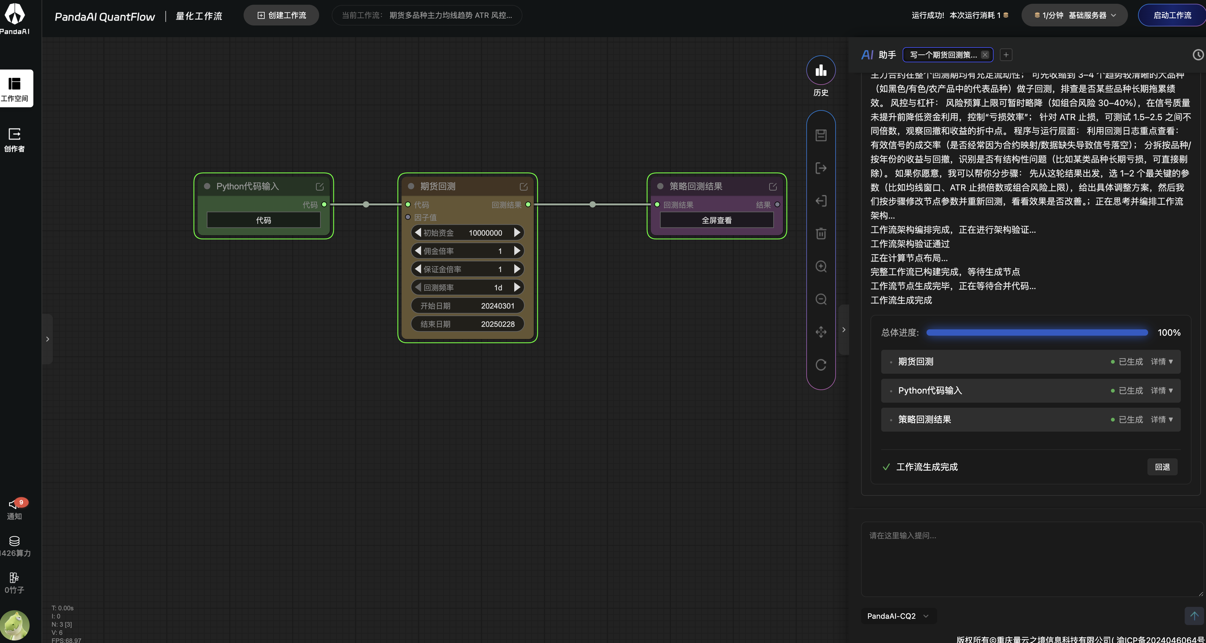This screenshot has width=1206, height=643.
Task: Click the current workflow name field
Action: click(x=427, y=15)
